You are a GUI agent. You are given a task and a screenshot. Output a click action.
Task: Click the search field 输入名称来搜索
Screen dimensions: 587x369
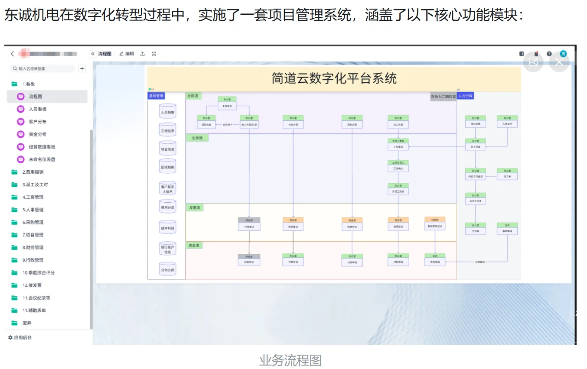click(x=41, y=68)
